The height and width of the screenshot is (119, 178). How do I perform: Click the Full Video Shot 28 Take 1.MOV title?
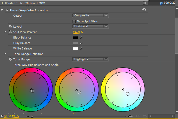pyautogui.click(x=23, y=3)
